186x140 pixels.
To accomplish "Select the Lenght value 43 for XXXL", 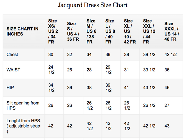I will (x=167, y=126).
